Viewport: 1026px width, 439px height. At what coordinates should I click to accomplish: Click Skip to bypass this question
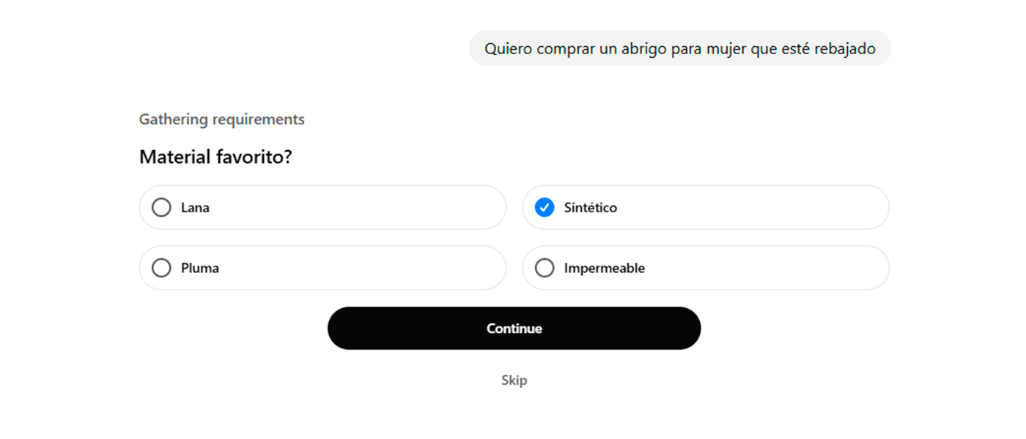coord(514,380)
